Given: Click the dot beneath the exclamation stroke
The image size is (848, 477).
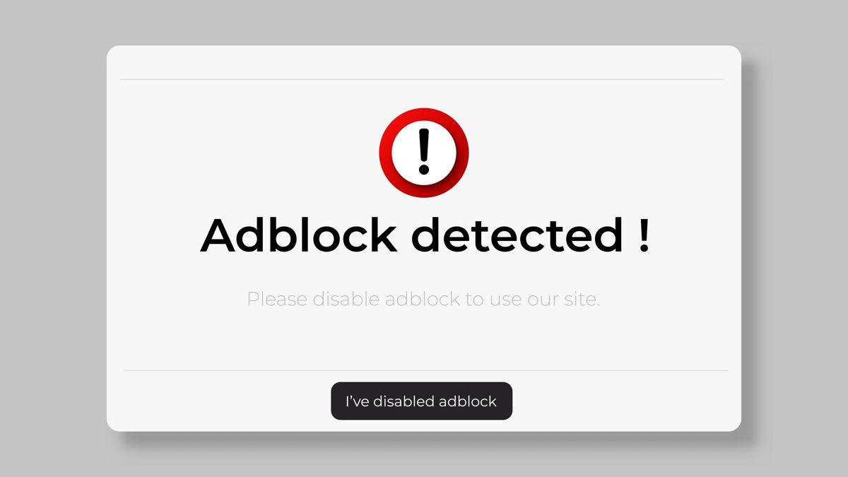Looking at the screenshot, I should (x=423, y=170).
